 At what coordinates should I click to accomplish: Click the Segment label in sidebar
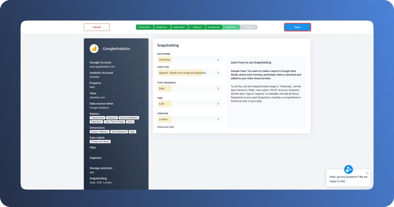pyautogui.click(x=95, y=158)
